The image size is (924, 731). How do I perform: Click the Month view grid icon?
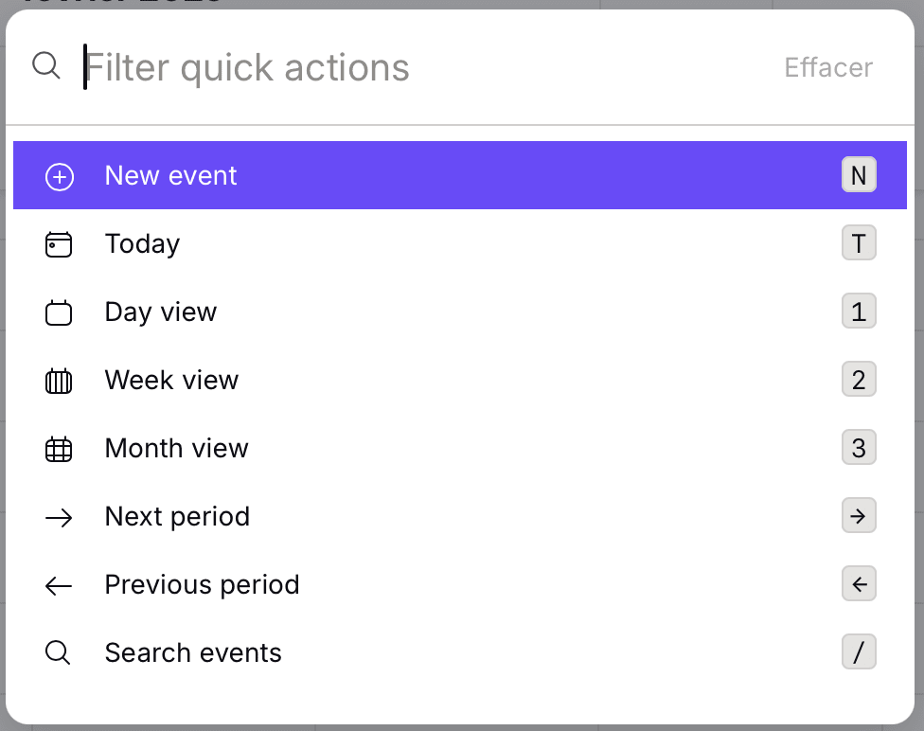pos(59,450)
